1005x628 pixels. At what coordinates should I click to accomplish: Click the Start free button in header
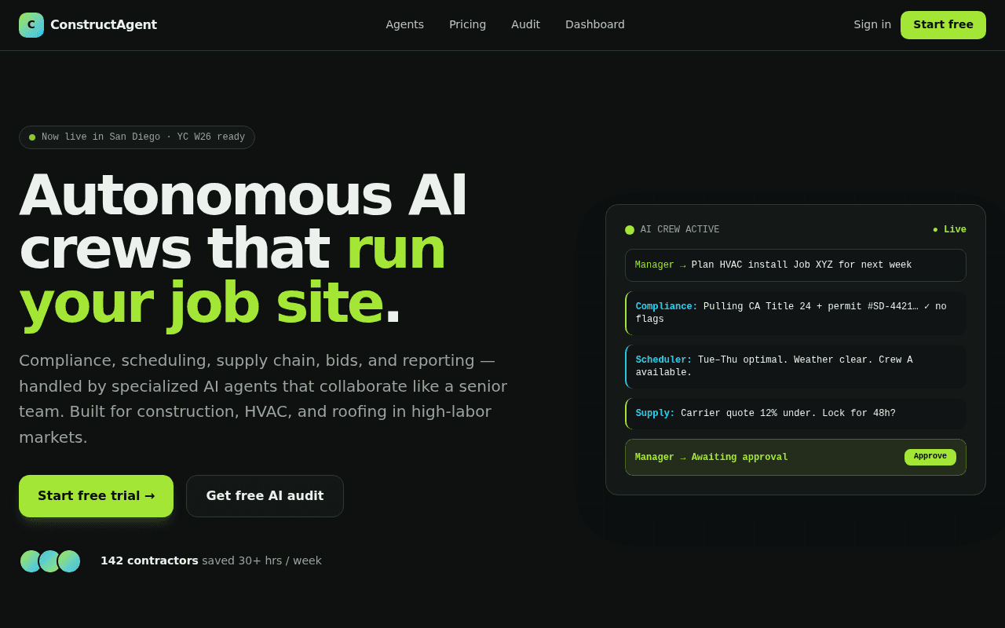[943, 25]
